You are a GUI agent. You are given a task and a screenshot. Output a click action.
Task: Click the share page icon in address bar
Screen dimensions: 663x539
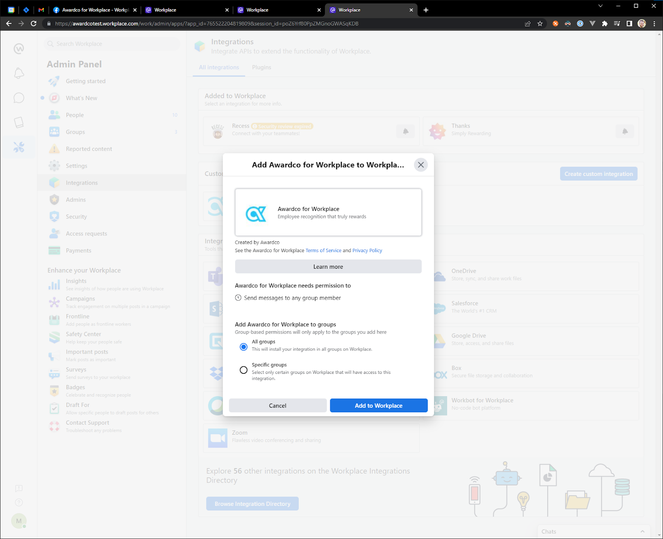point(527,24)
